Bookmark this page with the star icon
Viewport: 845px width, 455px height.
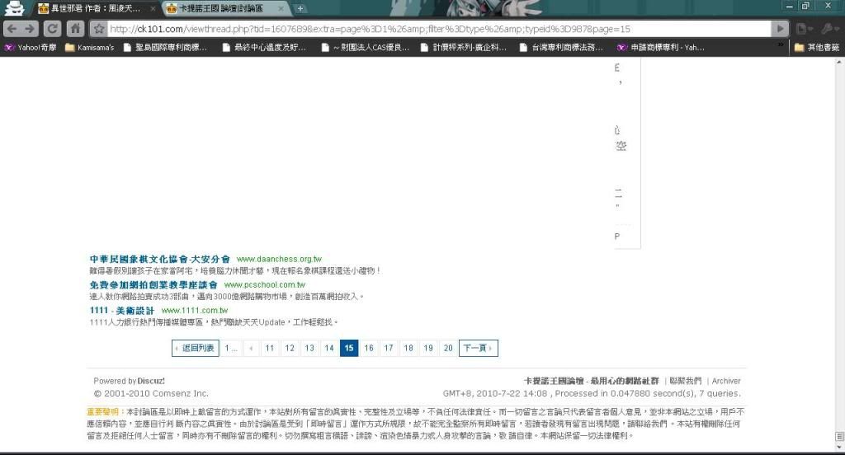coord(98,29)
